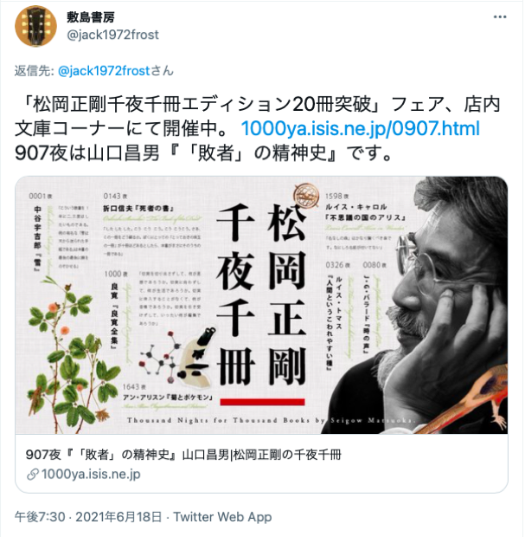Click the card title 907夜『「敗者」の精神史』
The width and height of the screenshot is (525, 537).
102,455
